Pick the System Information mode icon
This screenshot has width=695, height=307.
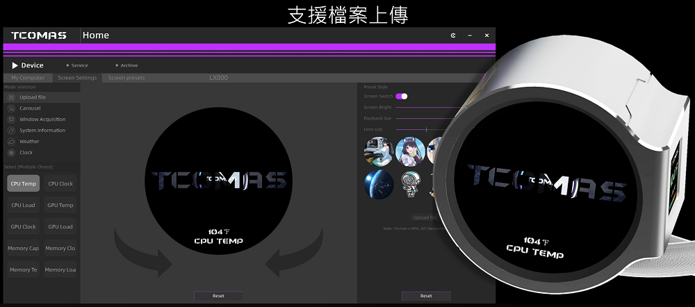point(11,131)
